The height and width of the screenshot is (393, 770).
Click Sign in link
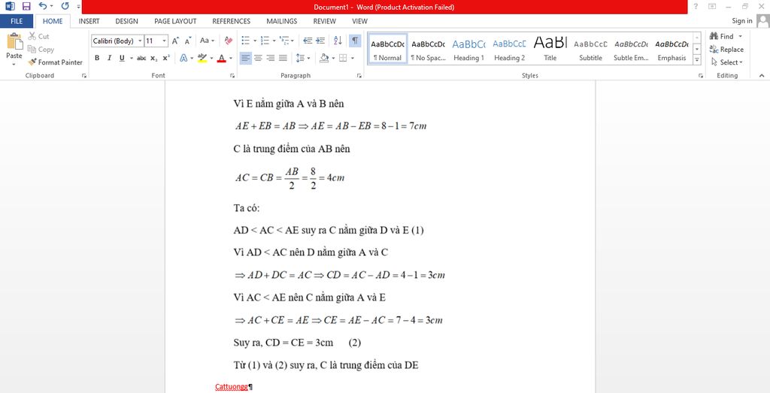coord(742,20)
